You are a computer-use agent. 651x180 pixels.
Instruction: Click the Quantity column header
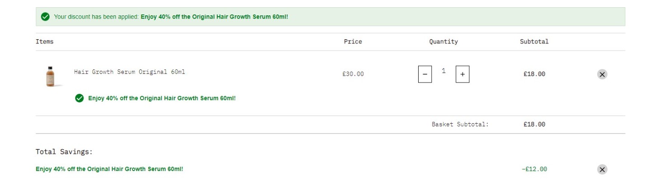click(x=443, y=42)
